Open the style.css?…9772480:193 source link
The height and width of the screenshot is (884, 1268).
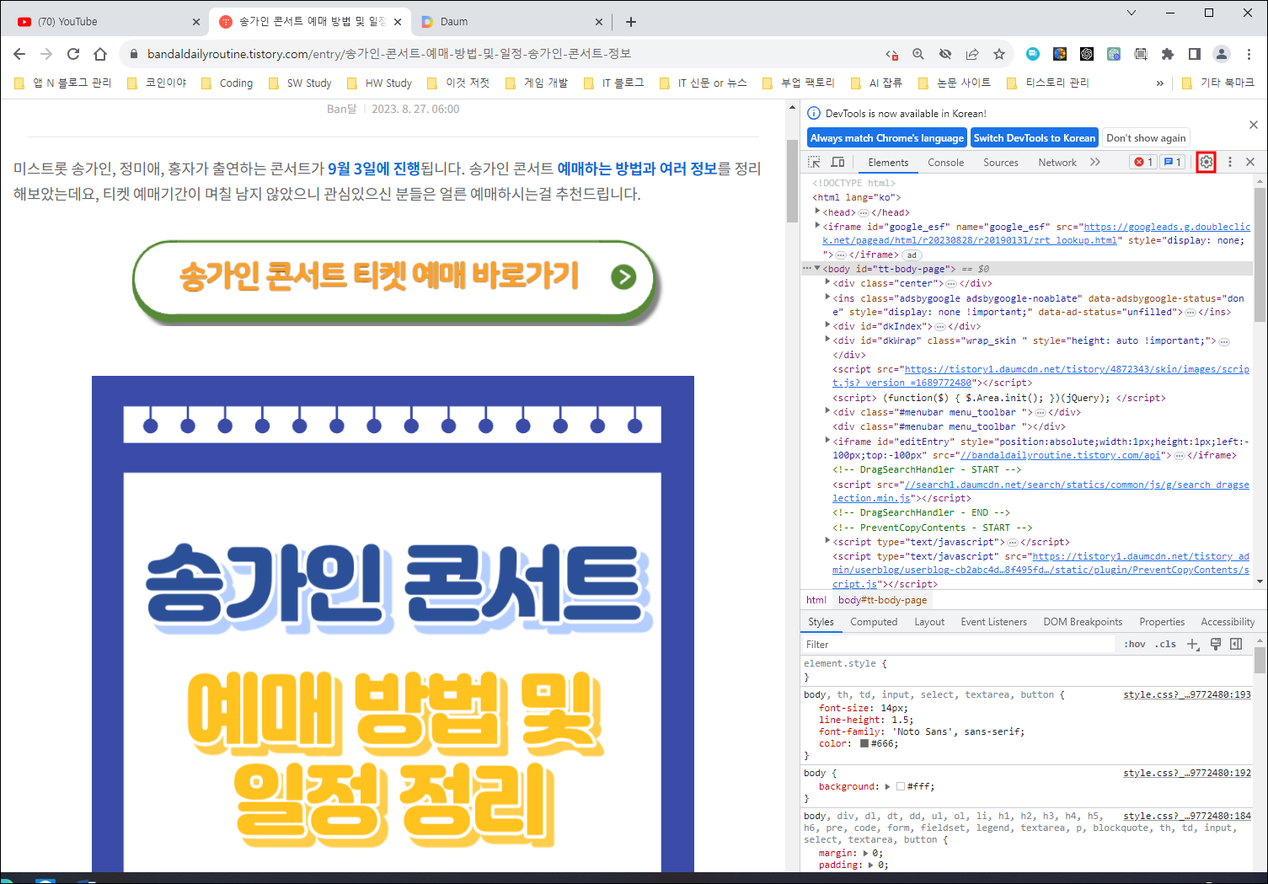pyautogui.click(x=1187, y=694)
